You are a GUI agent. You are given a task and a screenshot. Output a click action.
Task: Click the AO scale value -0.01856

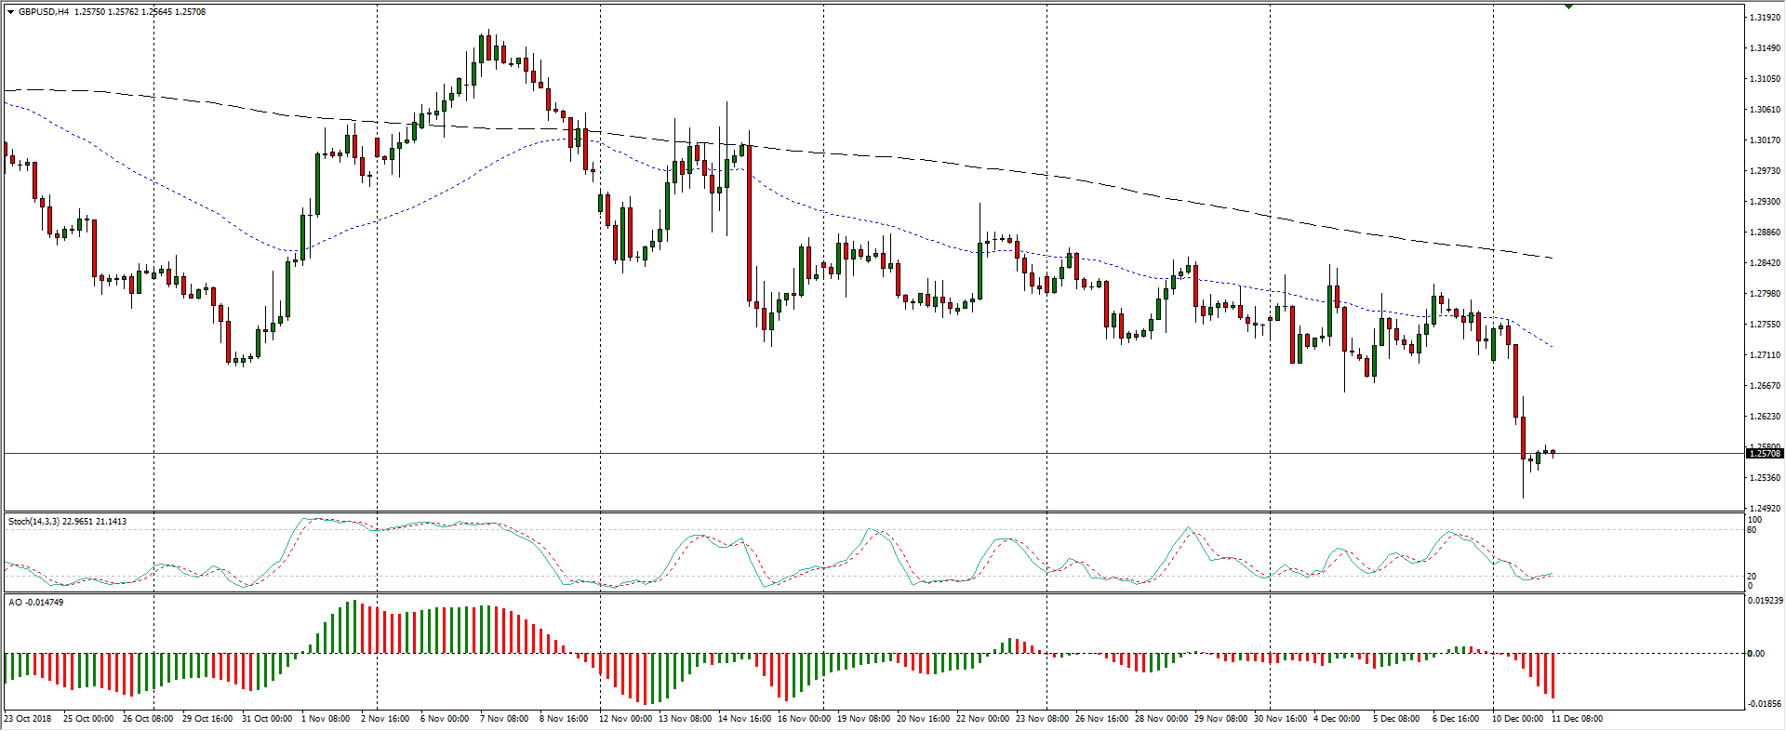pyautogui.click(x=1765, y=704)
